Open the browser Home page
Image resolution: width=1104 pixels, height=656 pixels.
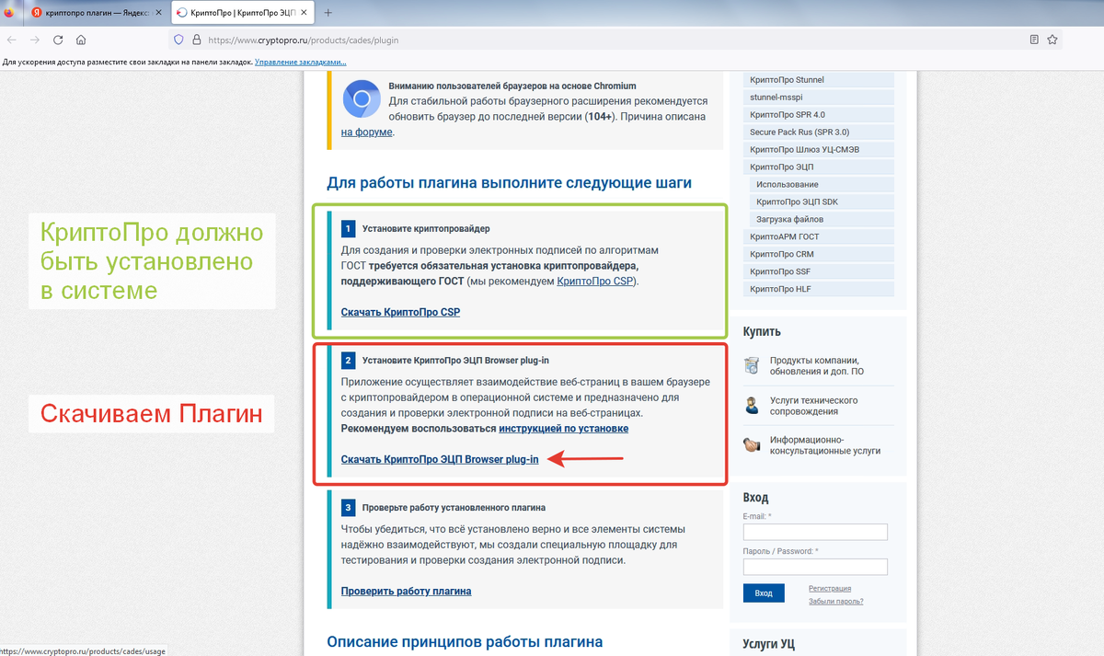(x=81, y=40)
